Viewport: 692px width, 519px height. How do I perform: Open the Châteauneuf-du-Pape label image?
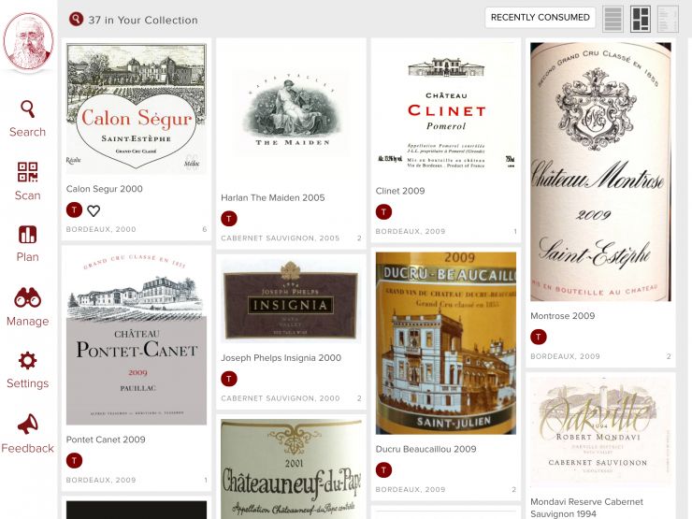point(291,469)
